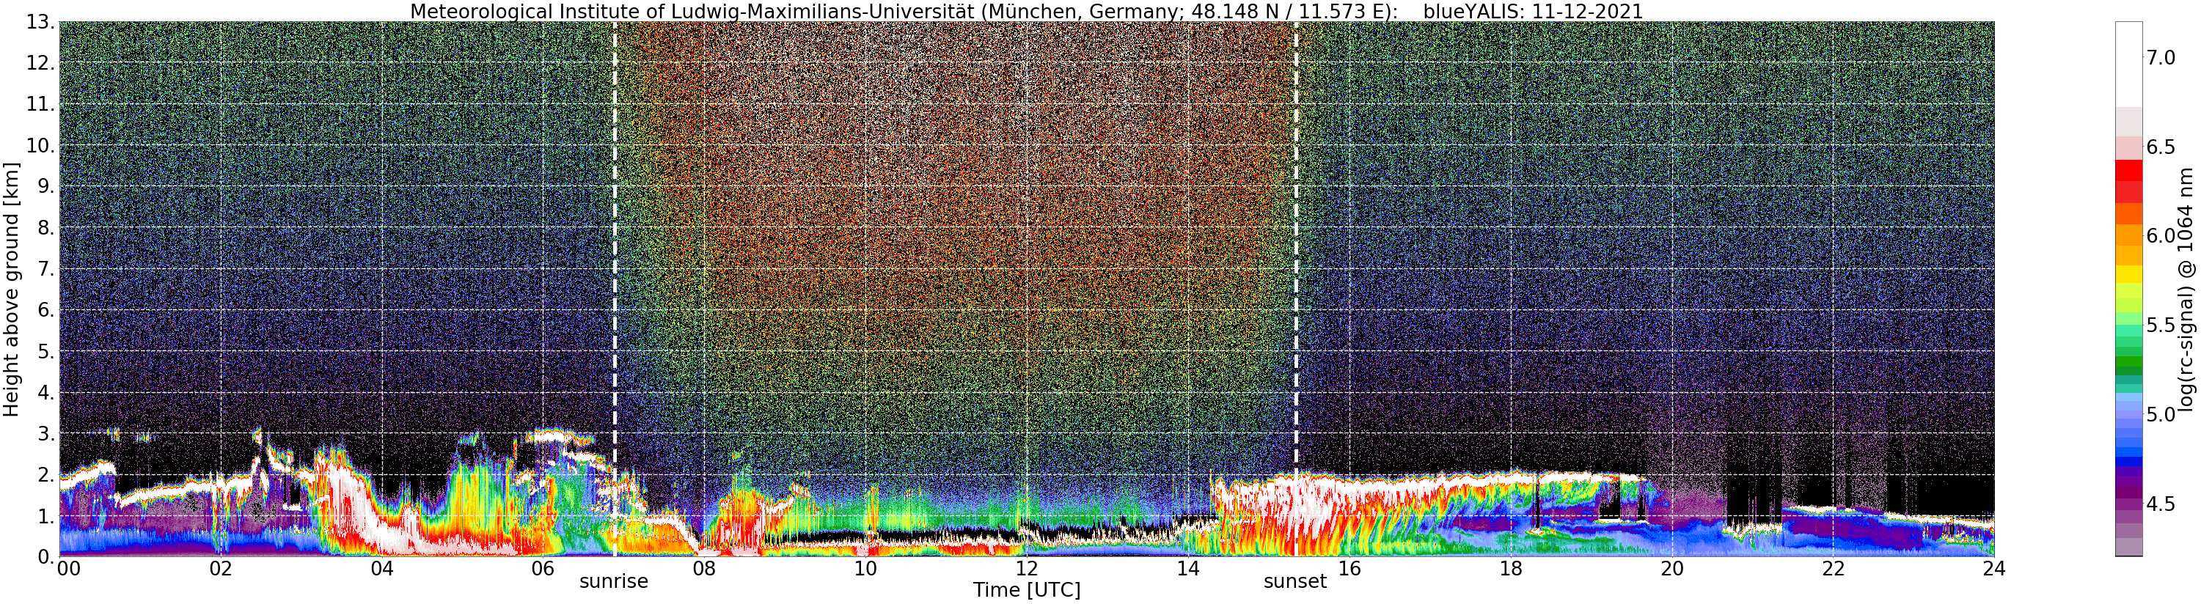
Task: Click the colorbar tick label 6.0
Action: click(2161, 236)
